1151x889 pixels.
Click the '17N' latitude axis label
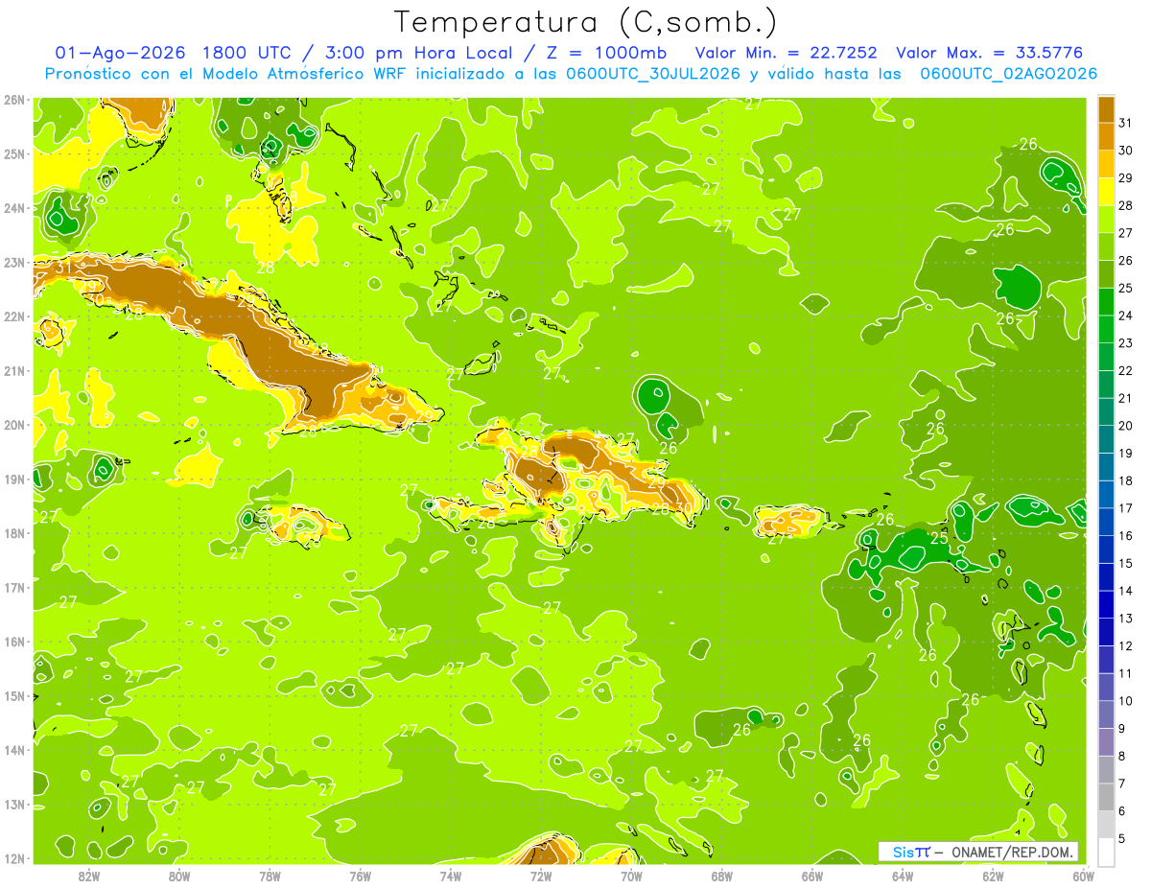click(x=14, y=587)
